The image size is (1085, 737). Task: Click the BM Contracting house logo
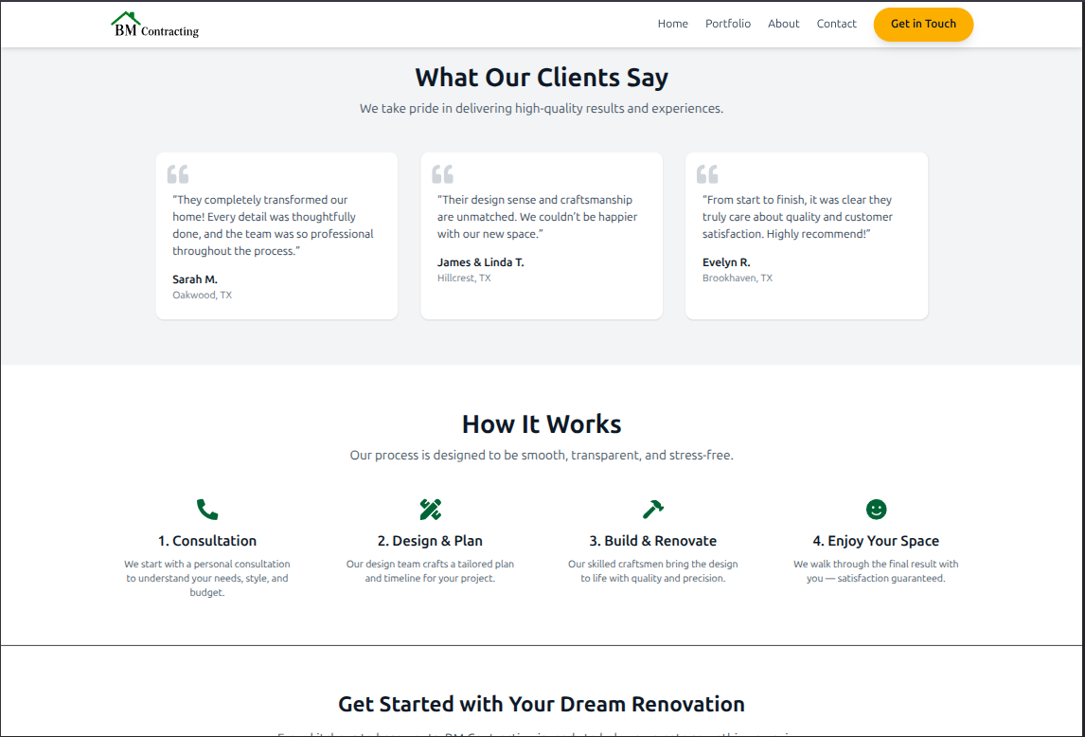pos(154,25)
